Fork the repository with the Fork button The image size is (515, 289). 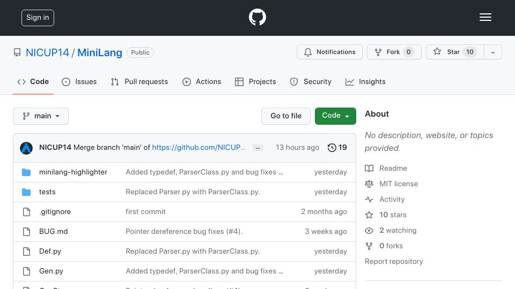point(394,52)
